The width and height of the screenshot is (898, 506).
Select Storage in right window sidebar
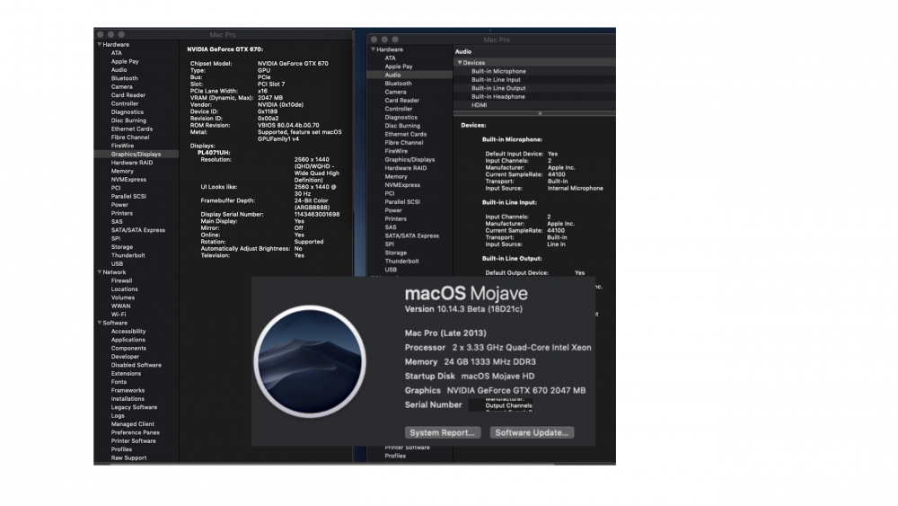tap(396, 253)
